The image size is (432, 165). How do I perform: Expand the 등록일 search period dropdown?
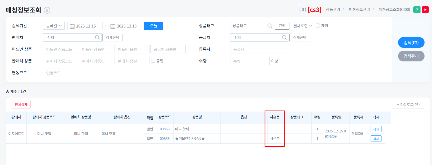click(x=54, y=26)
